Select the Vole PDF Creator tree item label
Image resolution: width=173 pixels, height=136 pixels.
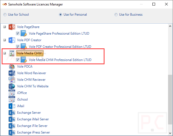(x=29, y=40)
